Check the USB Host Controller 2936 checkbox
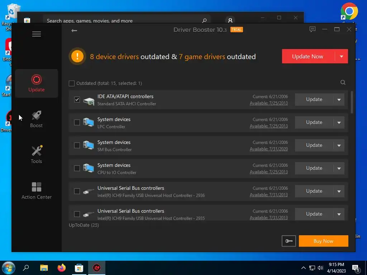Screen dimensions: 367x275 [x=77, y=191]
